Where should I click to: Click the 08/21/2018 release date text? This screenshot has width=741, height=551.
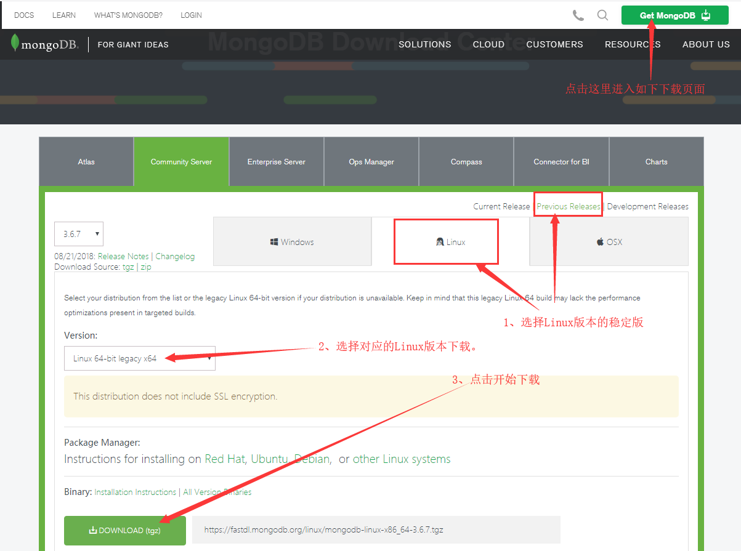pyautogui.click(x=75, y=256)
